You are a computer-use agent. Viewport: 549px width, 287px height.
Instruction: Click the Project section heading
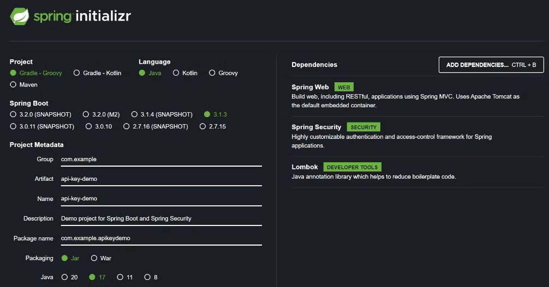point(21,62)
